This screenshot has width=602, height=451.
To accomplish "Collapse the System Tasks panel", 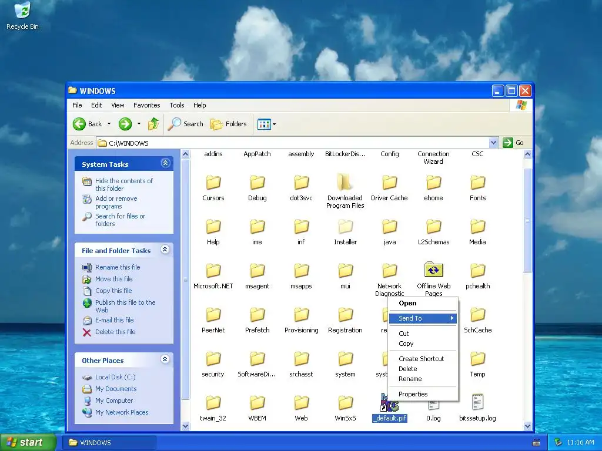I will [165, 163].
